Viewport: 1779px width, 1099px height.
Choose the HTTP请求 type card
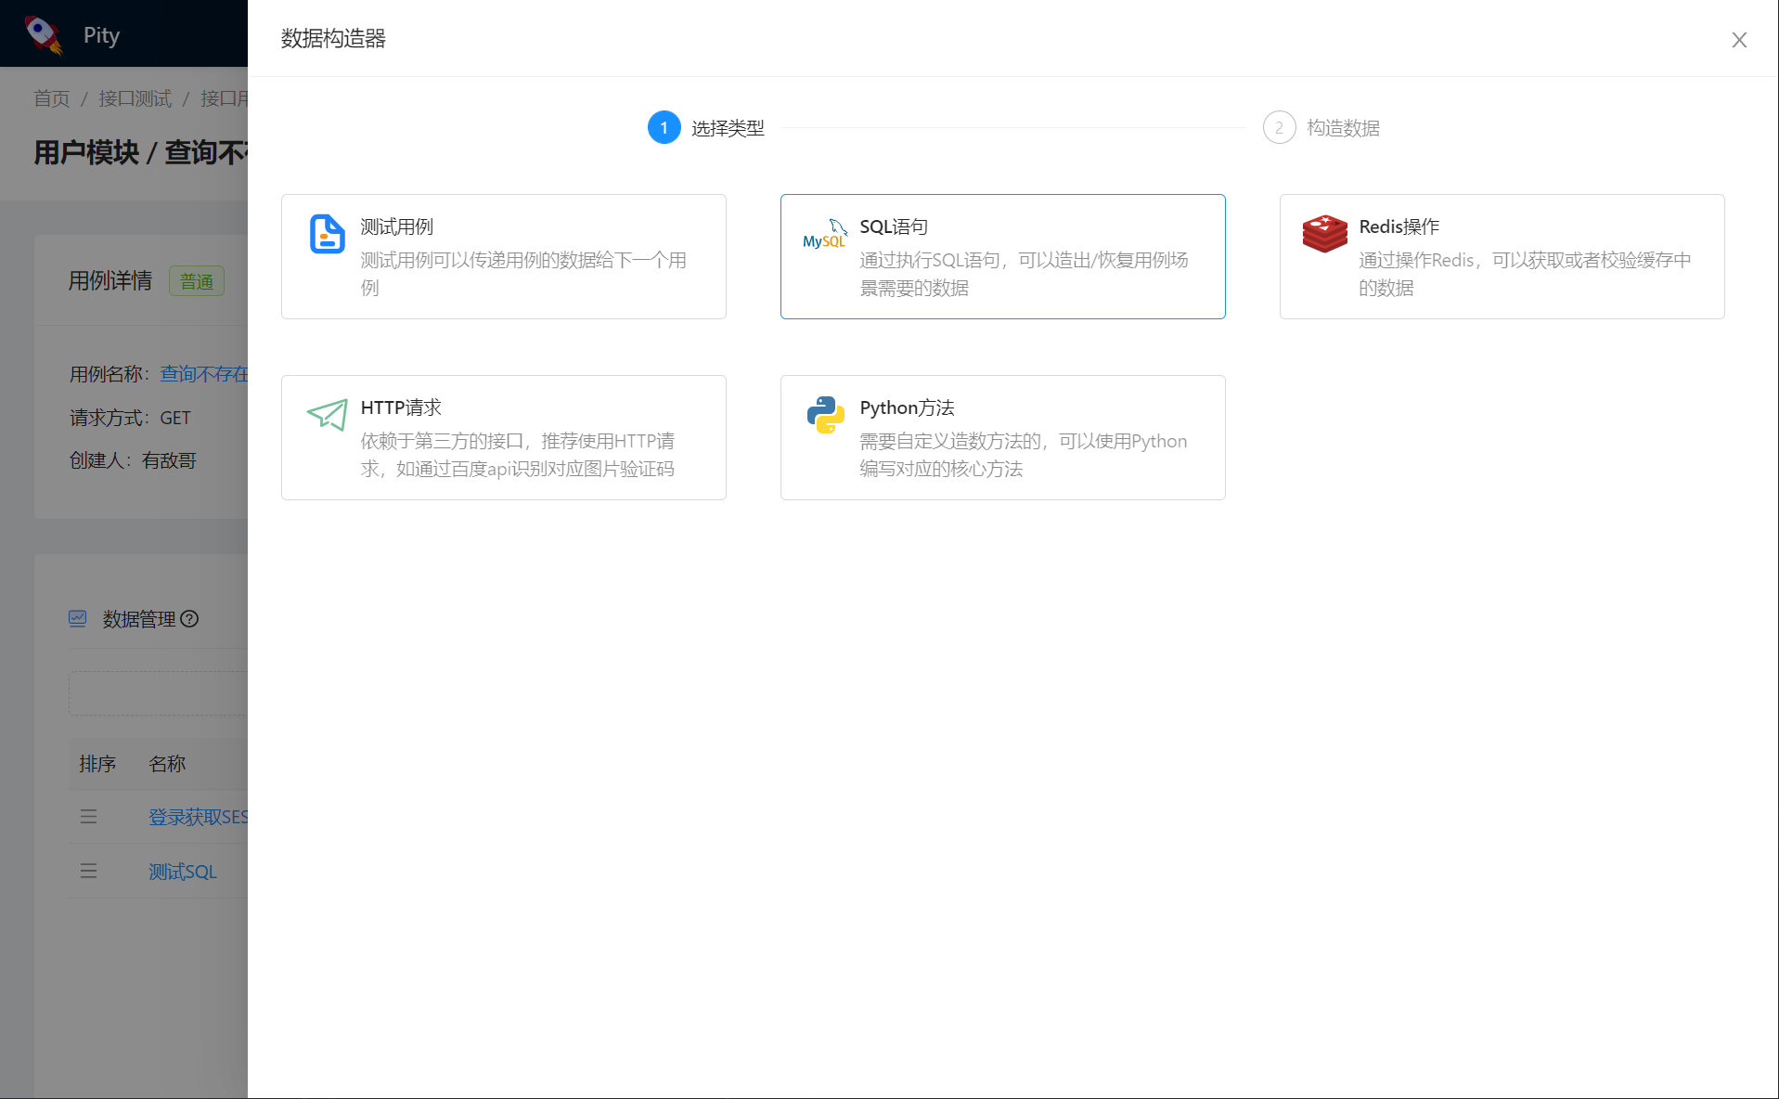(x=504, y=437)
